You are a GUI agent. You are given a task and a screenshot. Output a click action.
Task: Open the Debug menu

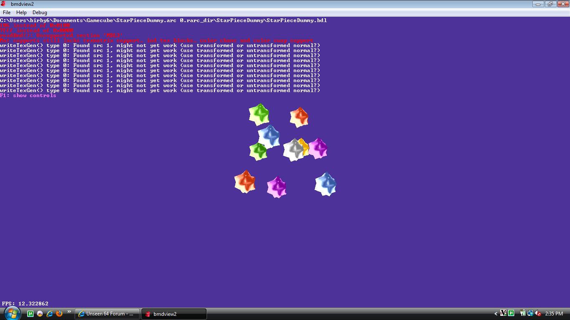pos(40,12)
